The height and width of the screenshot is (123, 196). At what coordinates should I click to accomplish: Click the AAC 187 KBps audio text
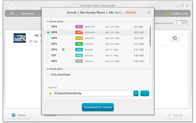tap(112, 38)
